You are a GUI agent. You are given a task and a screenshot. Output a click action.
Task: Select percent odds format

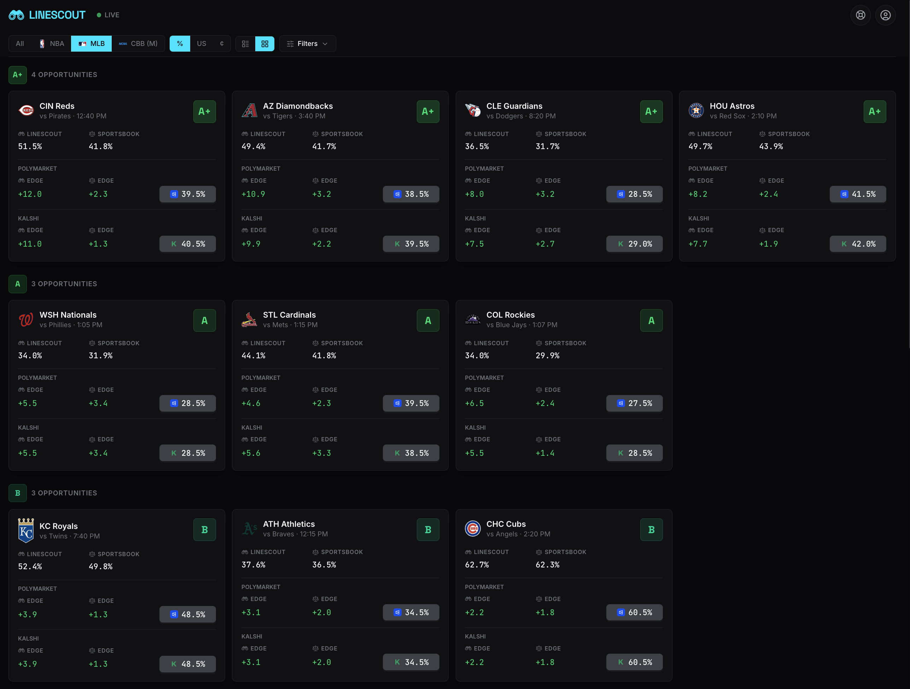click(x=180, y=43)
